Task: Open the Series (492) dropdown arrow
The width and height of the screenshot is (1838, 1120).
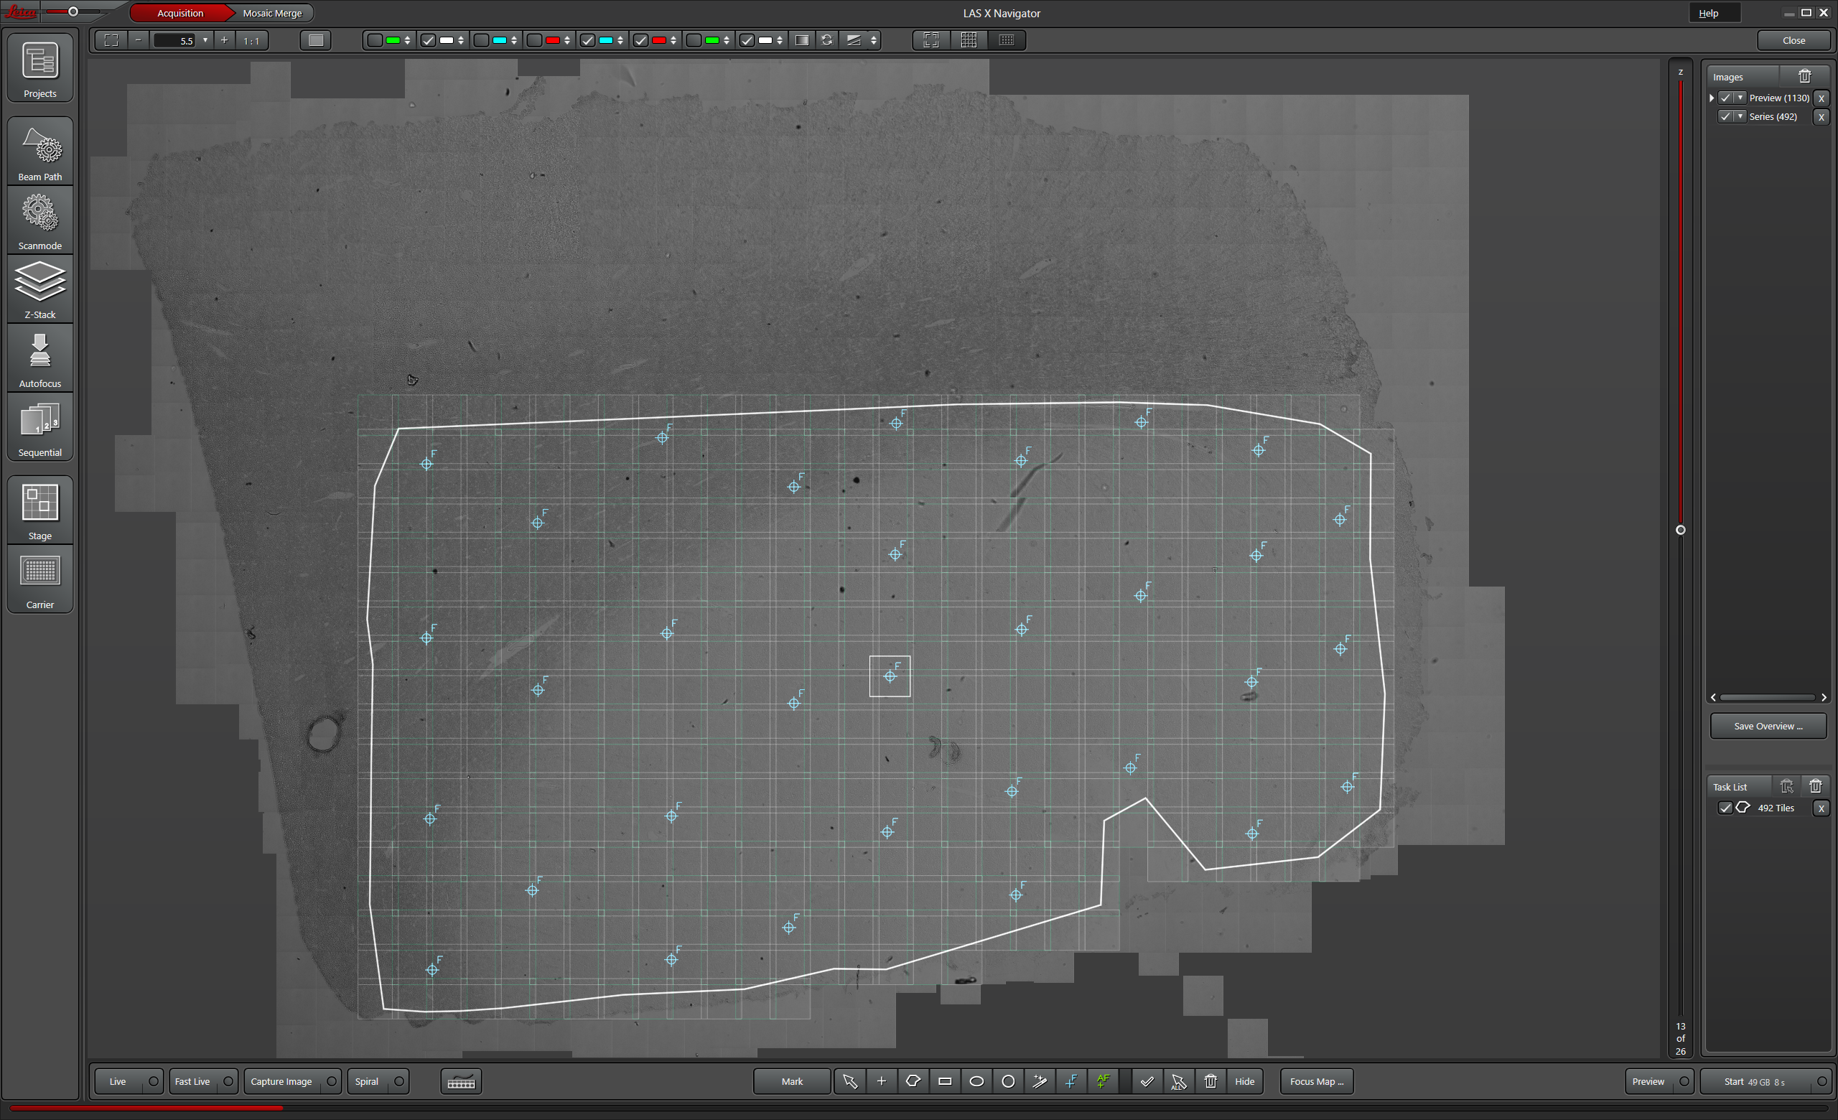Action: (x=1740, y=116)
